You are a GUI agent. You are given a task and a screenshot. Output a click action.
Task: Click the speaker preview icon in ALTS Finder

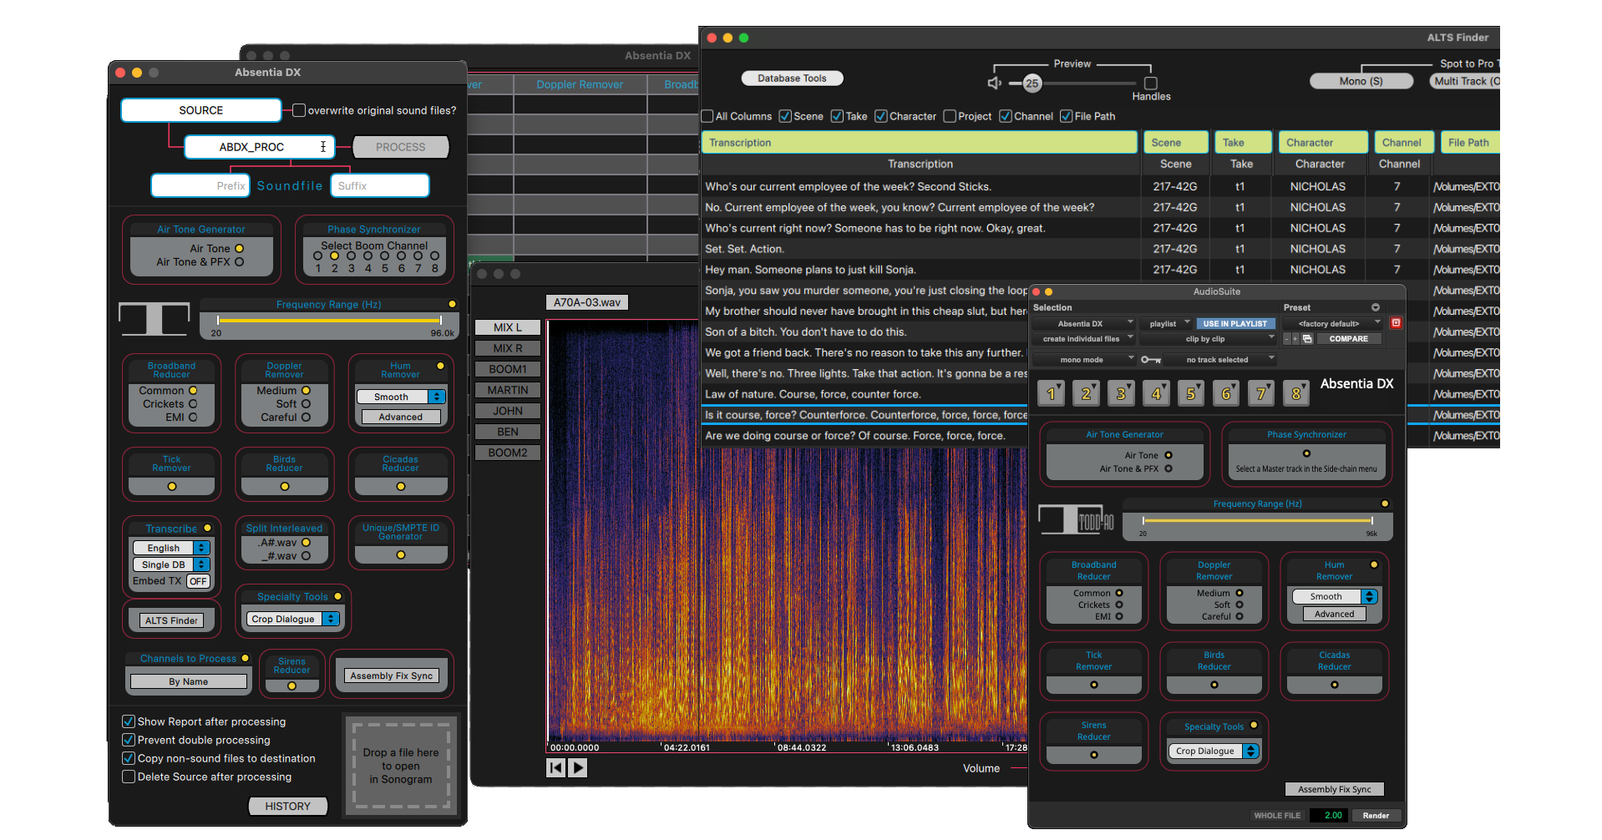pos(994,83)
